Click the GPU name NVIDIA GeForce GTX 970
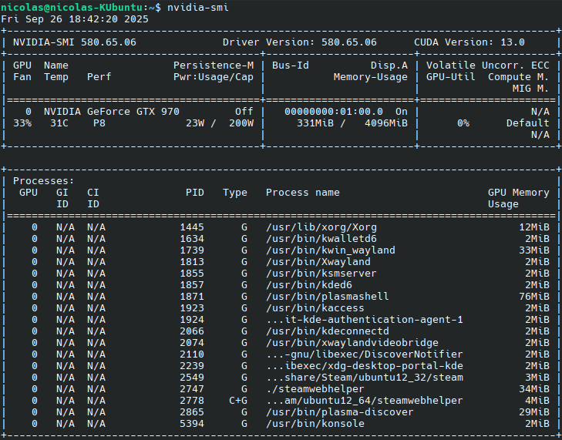Image resolution: width=562 pixels, height=440 pixels. click(x=112, y=112)
